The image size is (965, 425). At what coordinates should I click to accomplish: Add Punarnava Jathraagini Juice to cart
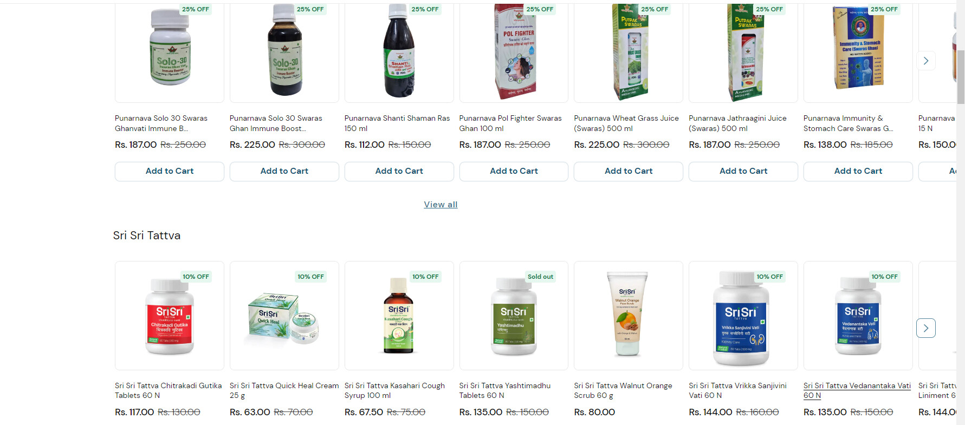click(743, 171)
